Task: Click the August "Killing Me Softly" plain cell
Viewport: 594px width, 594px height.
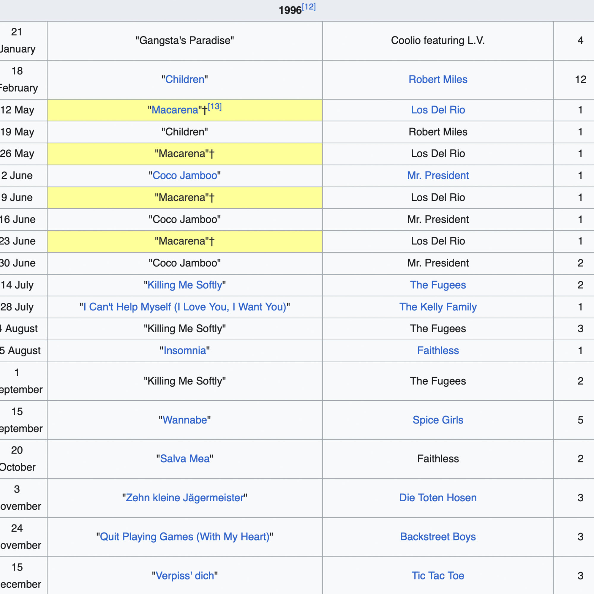Action: click(185, 328)
